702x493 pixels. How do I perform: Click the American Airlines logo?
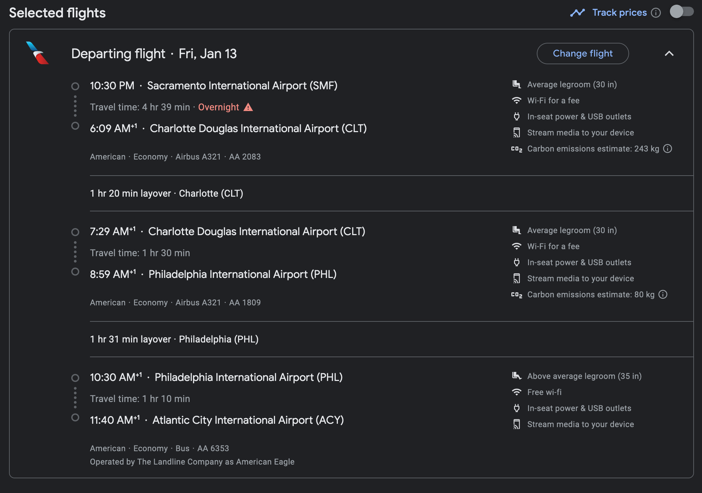pos(37,53)
